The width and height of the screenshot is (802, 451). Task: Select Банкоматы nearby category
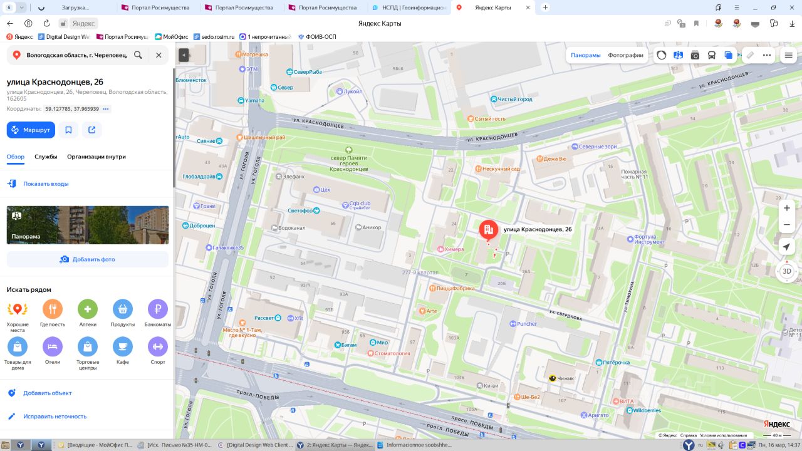point(158,314)
